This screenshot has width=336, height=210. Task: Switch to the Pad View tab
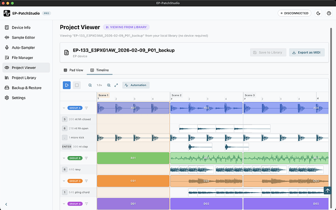pos(74,70)
